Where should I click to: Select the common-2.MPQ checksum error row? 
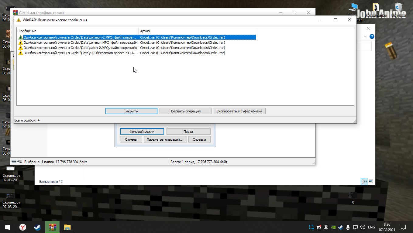click(80, 37)
